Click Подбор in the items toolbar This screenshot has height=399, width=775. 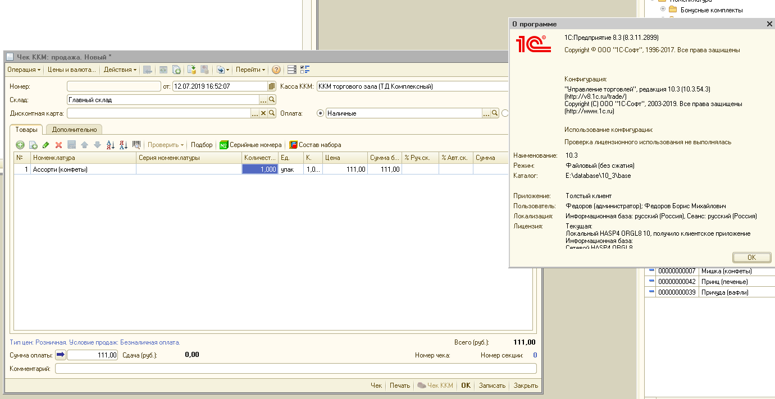point(202,145)
